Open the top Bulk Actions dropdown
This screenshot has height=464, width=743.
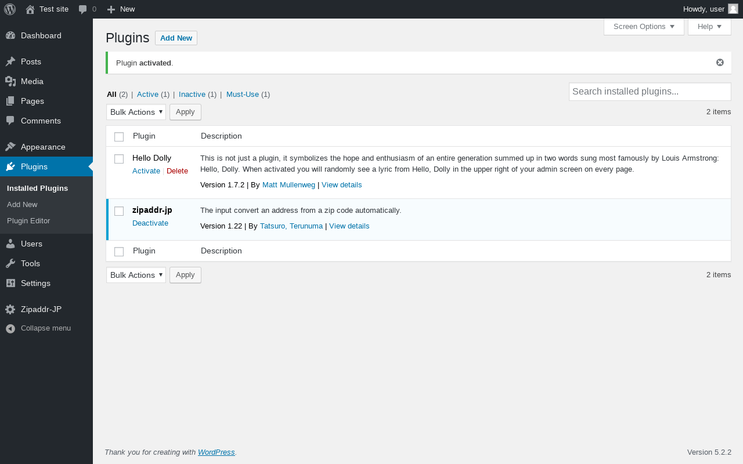click(x=136, y=112)
